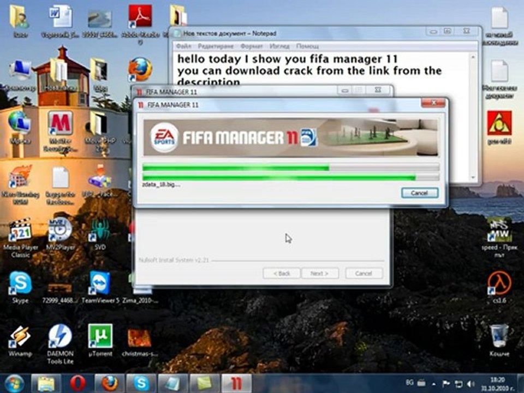Select the TeamViewer 5 desktop icon
The image size is (524, 393).
(100, 287)
